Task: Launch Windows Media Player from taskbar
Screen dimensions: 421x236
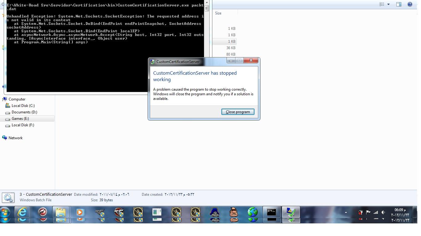Action: [x=80, y=212]
